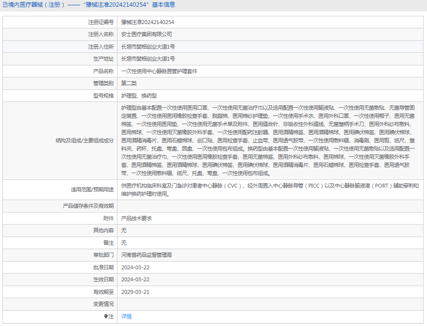Click the 结构及组成/主要组成成分 label
Screen dimensions: 427x327
click(85, 140)
